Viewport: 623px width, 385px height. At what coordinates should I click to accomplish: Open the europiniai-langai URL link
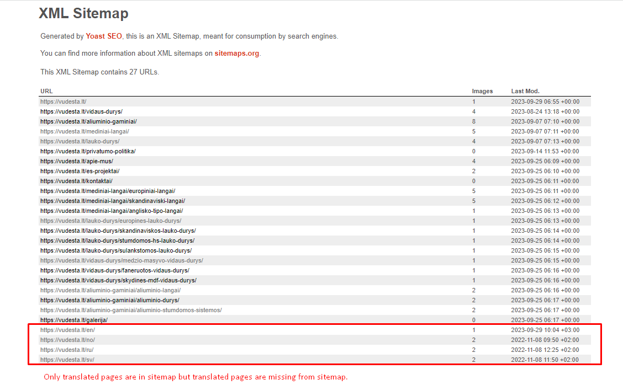pyautogui.click(x=108, y=191)
